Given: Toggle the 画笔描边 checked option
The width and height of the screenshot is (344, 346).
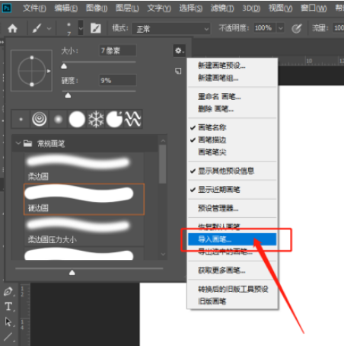Looking at the screenshot, I should pyautogui.click(x=232, y=139).
